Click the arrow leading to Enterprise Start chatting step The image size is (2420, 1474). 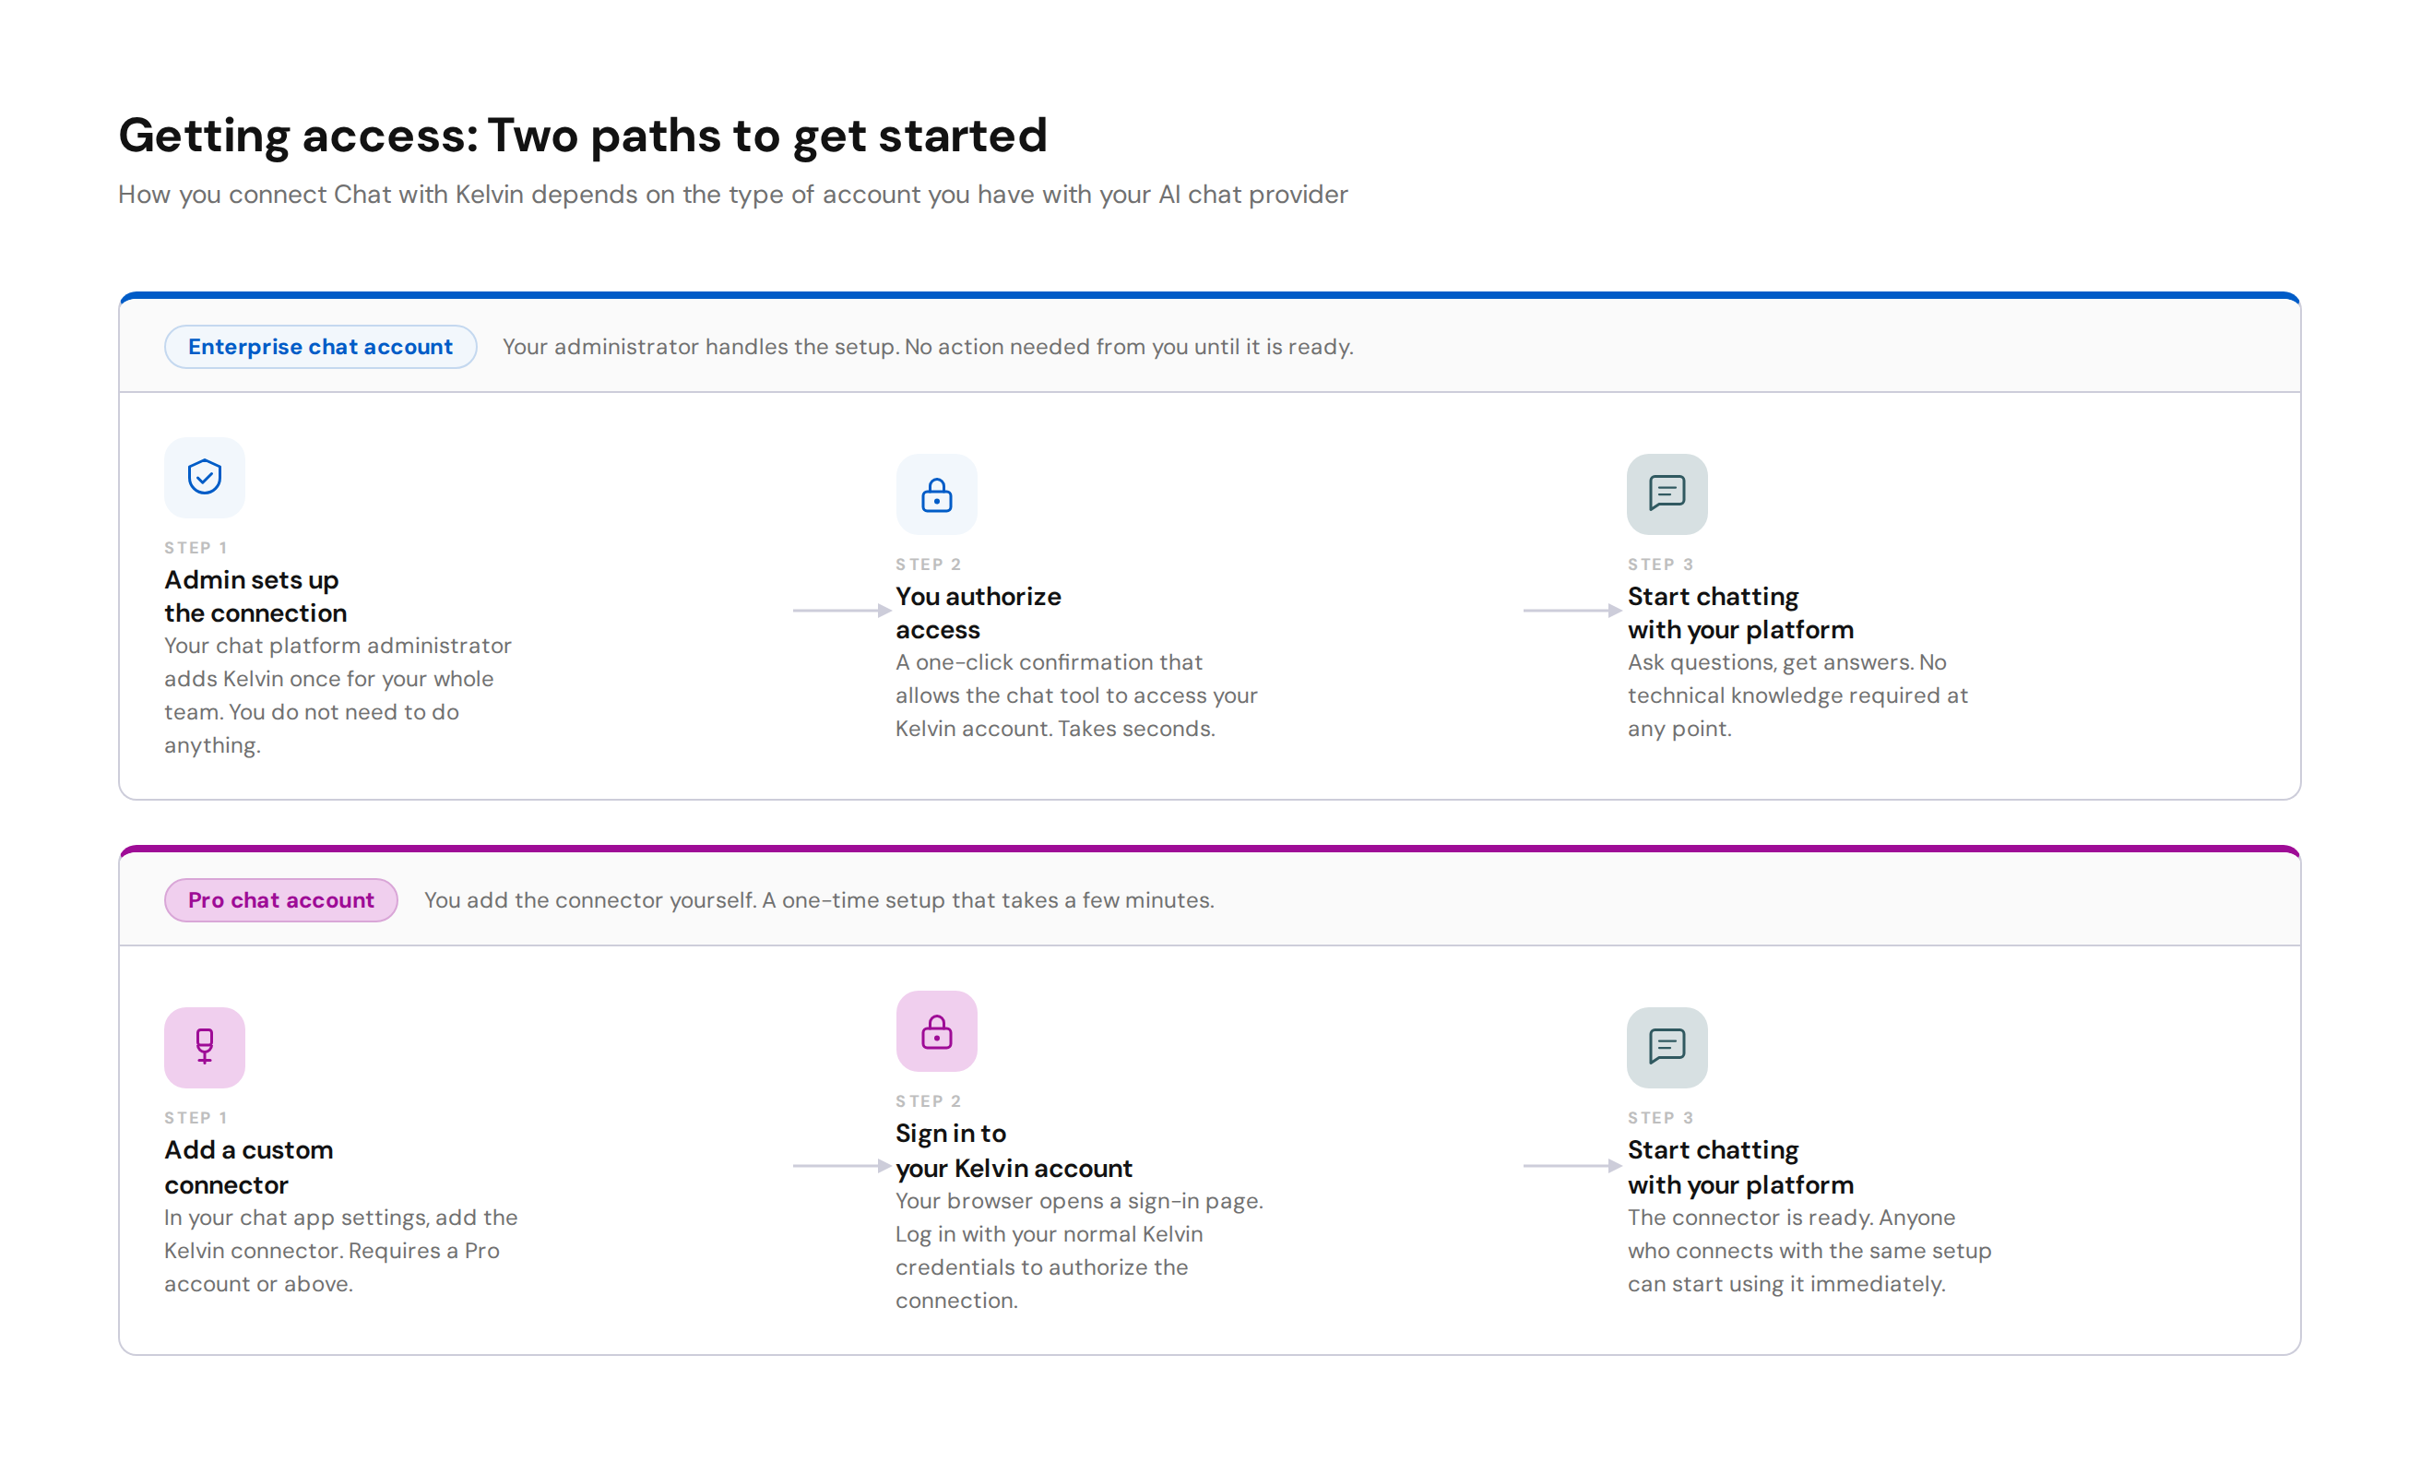tap(1572, 611)
